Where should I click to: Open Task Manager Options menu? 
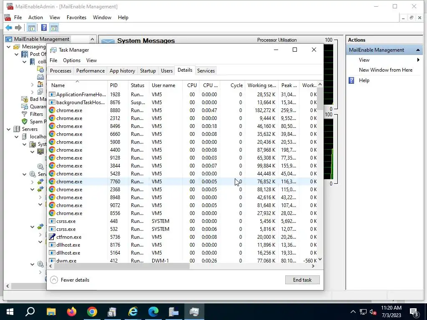coord(72,60)
